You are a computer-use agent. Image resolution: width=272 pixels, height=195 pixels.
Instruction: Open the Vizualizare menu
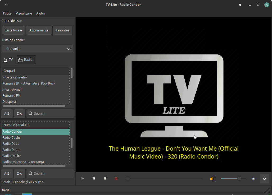pyautogui.click(x=24, y=13)
